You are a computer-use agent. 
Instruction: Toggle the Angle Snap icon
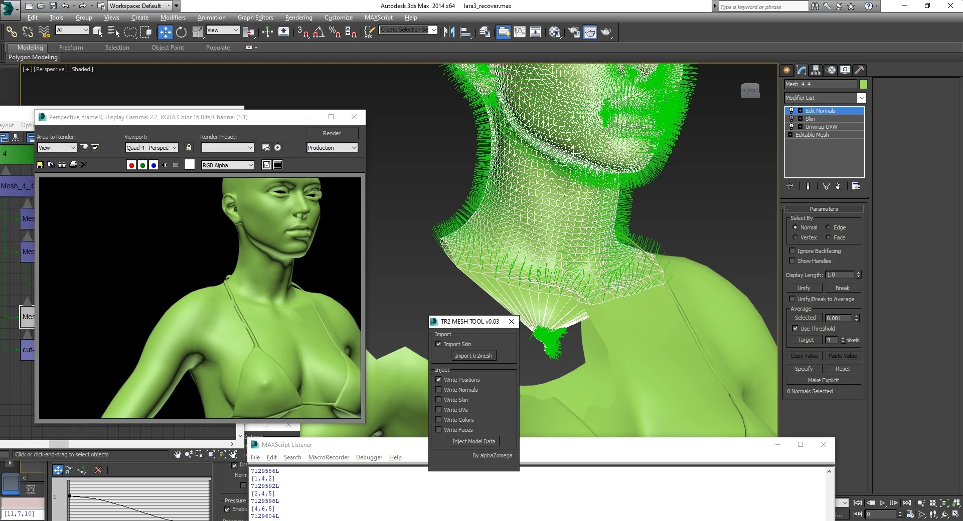pyautogui.click(x=318, y=32)
